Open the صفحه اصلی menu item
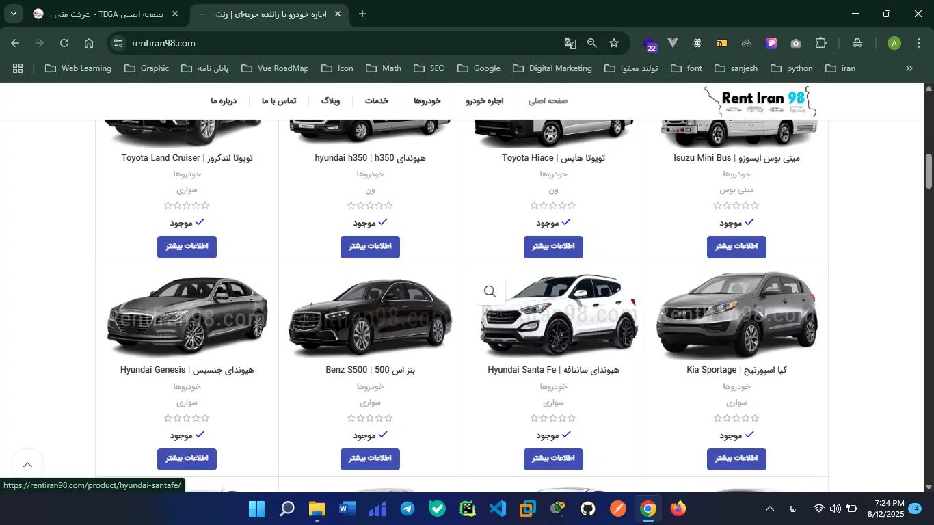This screenshot has height=525, width=934. tap(548, 100)
